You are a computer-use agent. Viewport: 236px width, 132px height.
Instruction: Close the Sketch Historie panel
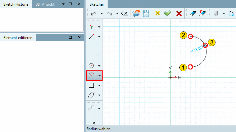click(x=79, y=4)
